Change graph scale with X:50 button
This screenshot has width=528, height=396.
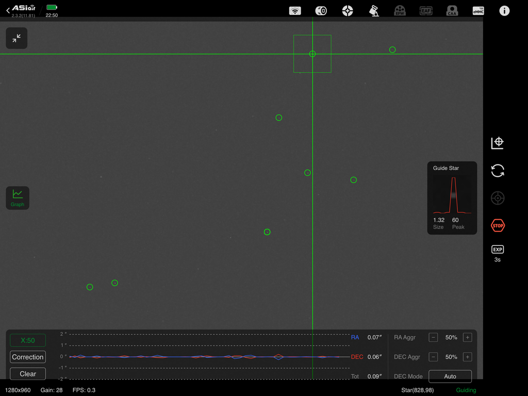click(28, 340)
